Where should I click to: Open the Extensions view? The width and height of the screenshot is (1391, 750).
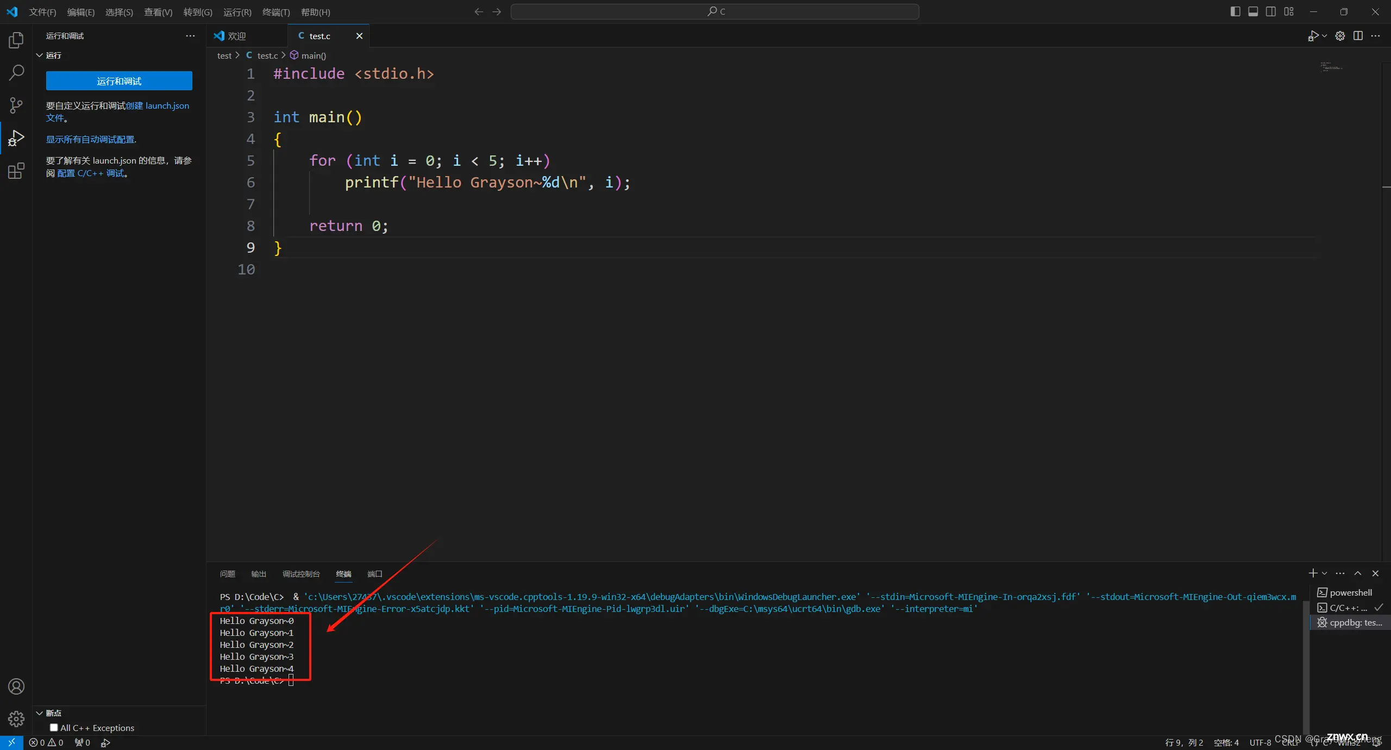coord(16,171)
